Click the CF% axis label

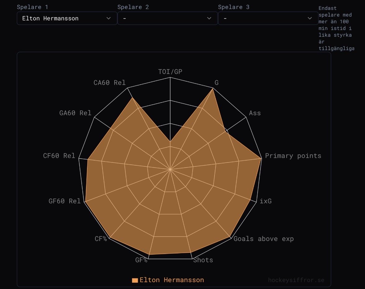click(x=101, y=239)
